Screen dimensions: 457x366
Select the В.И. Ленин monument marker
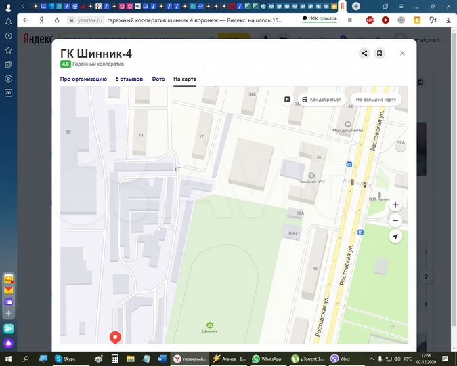pyautogui.click(x=379, y=194)
